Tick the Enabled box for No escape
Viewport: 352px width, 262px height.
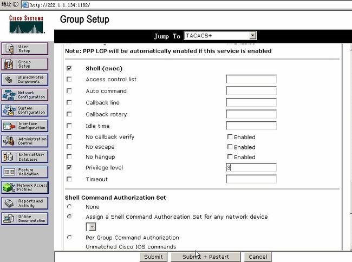point(230,147)
